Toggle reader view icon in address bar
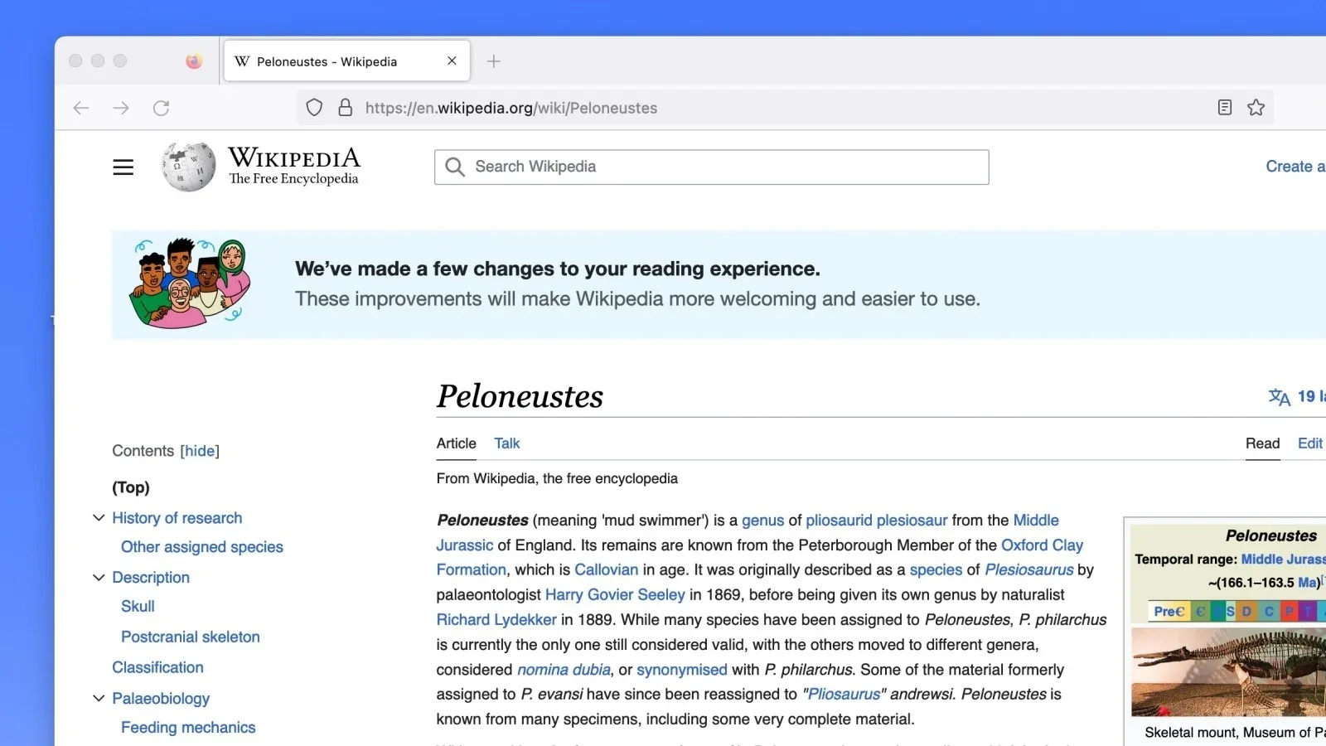 point(1224,108)
